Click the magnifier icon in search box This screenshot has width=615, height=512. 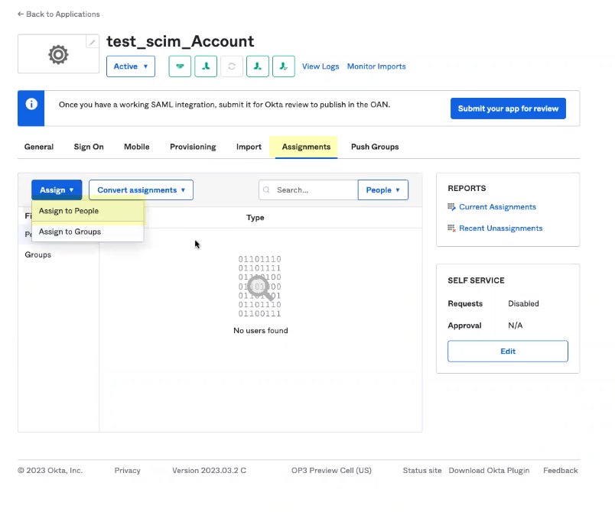click(x=268, y=190)
